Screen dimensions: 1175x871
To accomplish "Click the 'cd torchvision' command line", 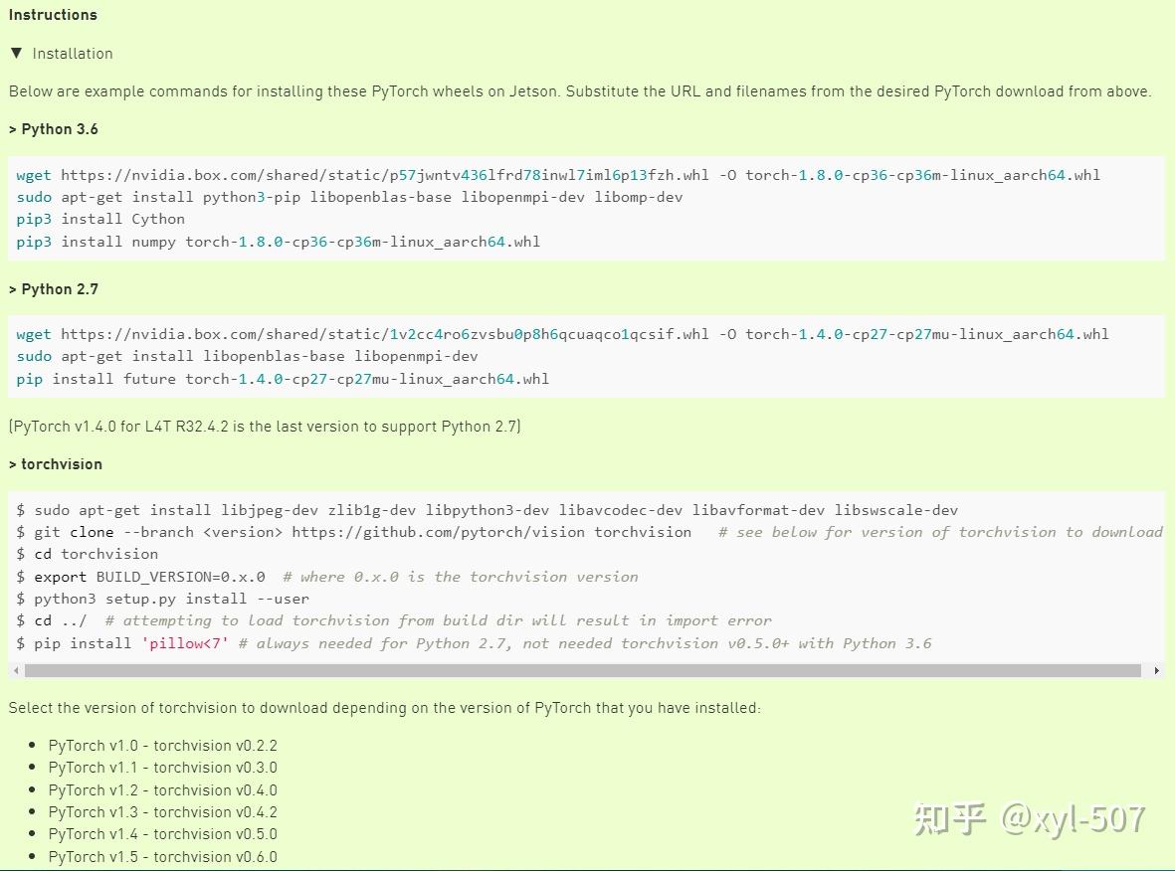I will pyautogui.click(x=87, y=554).
